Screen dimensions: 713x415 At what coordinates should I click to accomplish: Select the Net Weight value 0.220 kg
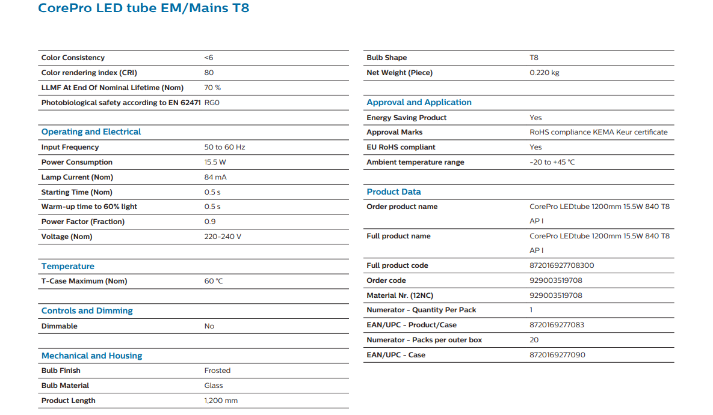(x=544, y=73)
